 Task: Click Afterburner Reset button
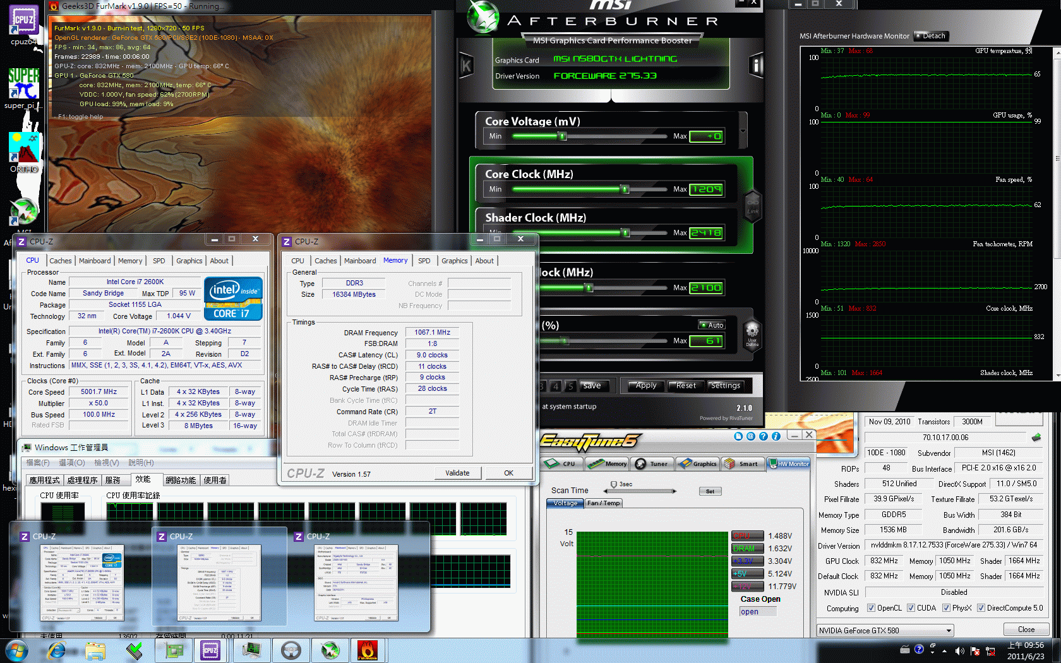coord(686,386)
